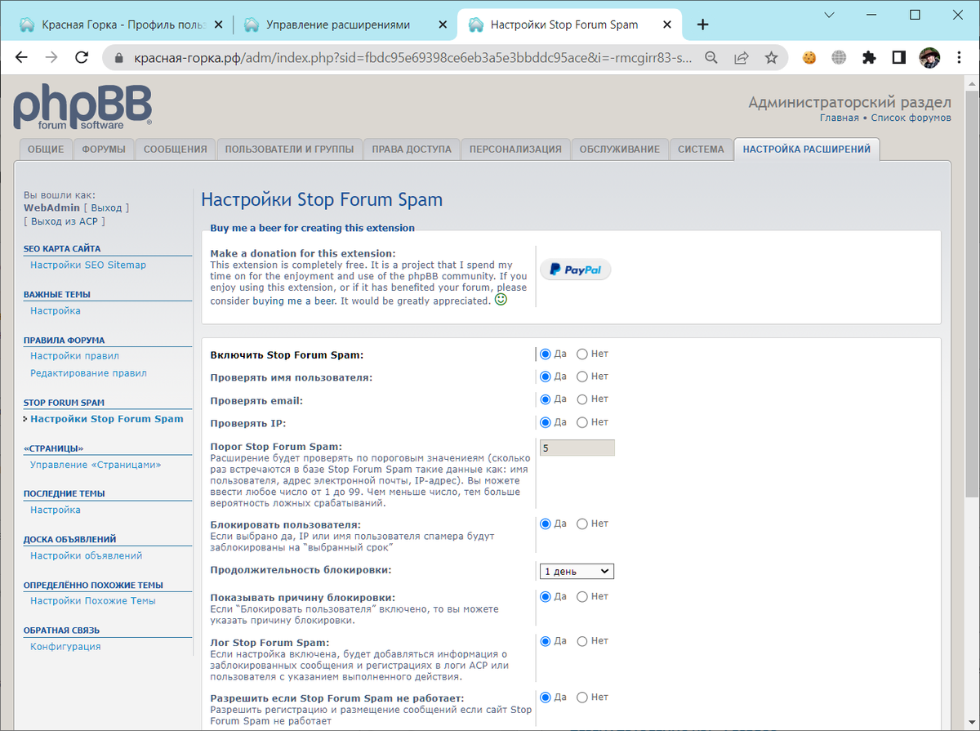Click the site lock icon in address bar

pos(118,58)
